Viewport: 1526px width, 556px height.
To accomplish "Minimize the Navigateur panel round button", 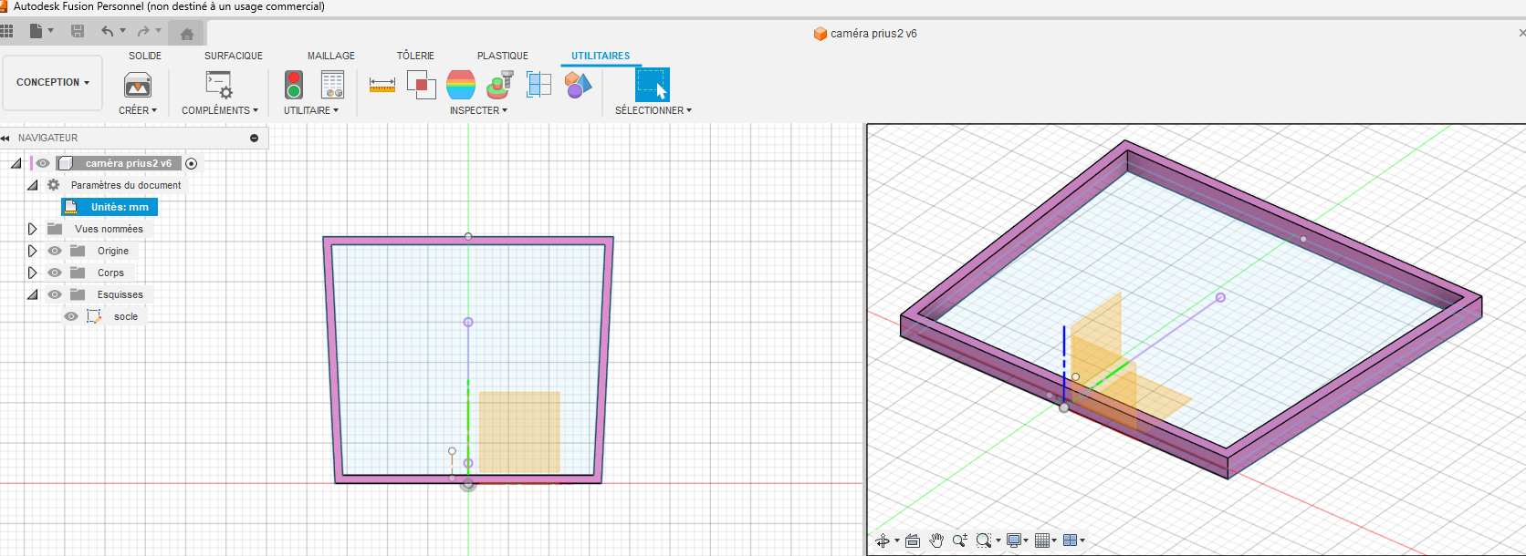I will [255, 139].
